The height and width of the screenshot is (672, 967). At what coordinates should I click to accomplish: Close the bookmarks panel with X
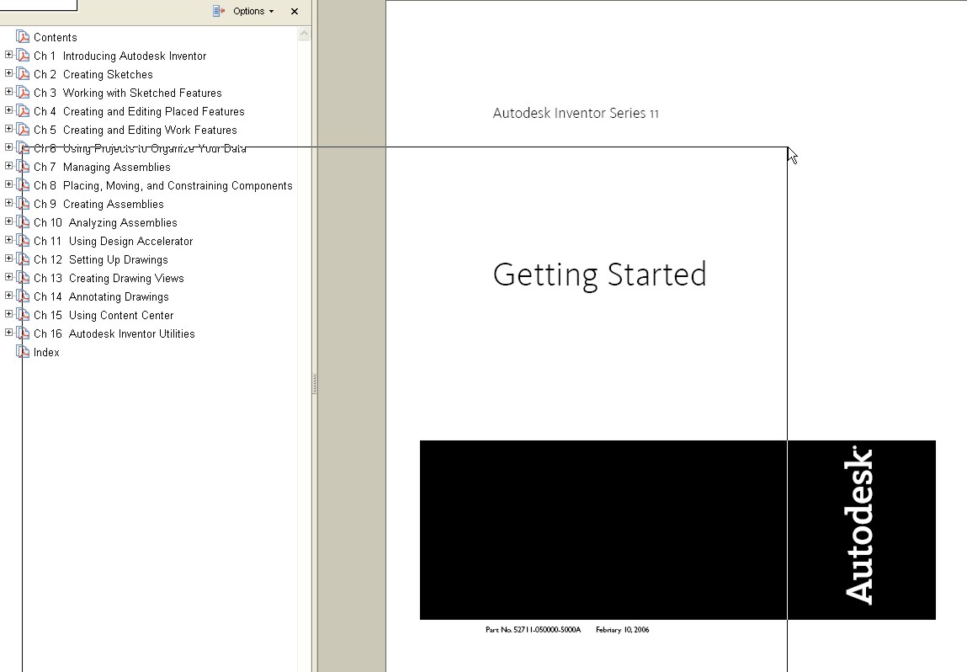[x=295, y=11]
